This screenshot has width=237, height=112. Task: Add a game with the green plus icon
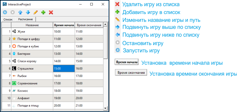[43, 12]
